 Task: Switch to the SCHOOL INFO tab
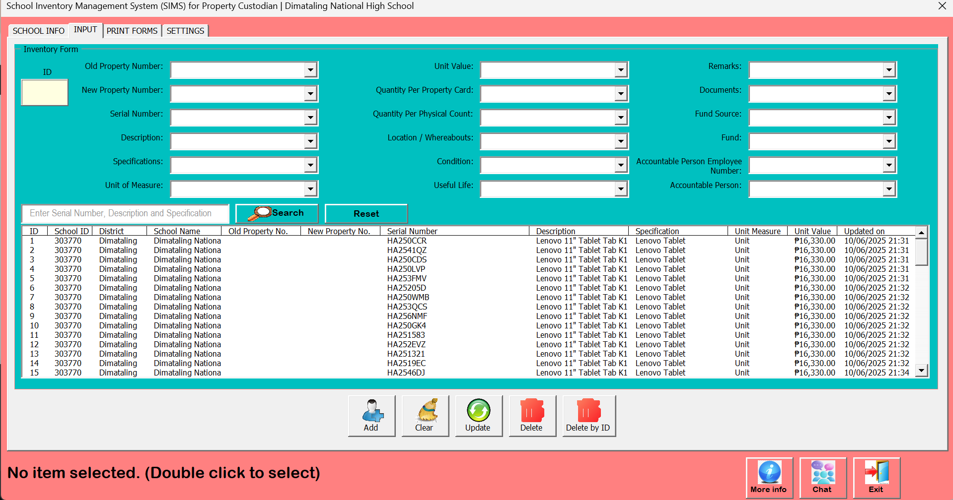(39, 31)
